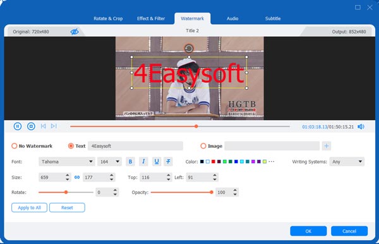
Task: Select the No Watermark option
Action: click(15, 146)
